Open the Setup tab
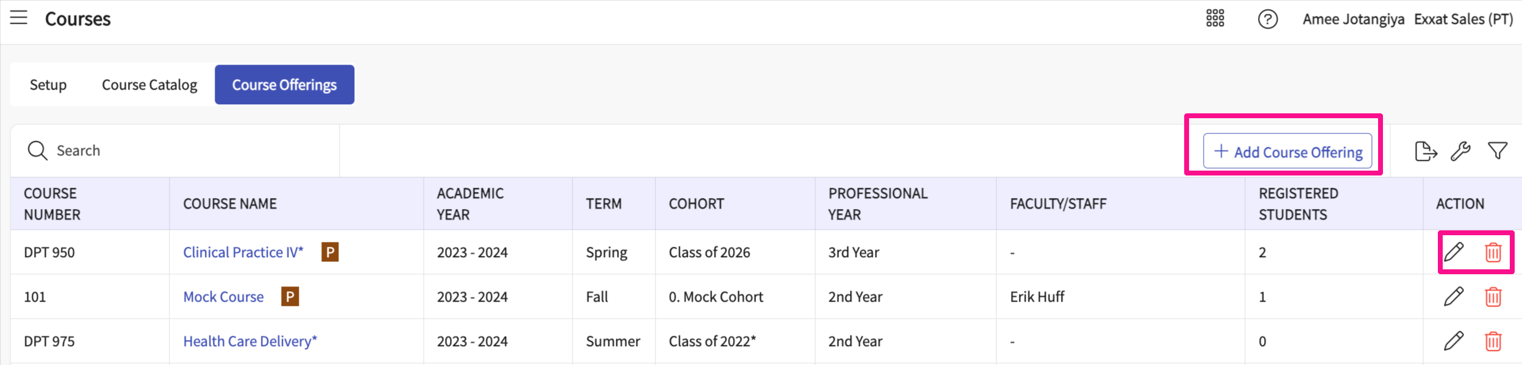This screenshot has width=1522, height=365. [48, 84]
